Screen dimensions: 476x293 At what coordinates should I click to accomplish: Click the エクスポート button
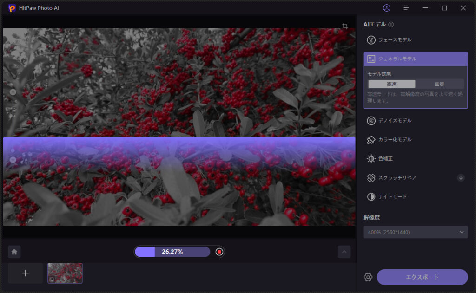point(422,277)
